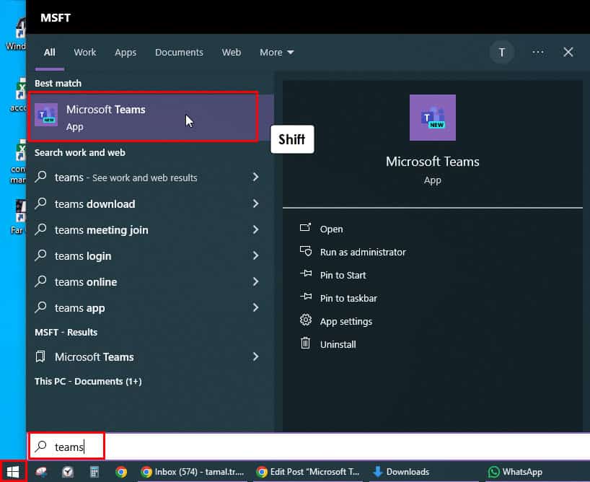This screenshot has width=590, height=482.
Task: Open the Windows Start menu
Action: (x=13, y=471)
